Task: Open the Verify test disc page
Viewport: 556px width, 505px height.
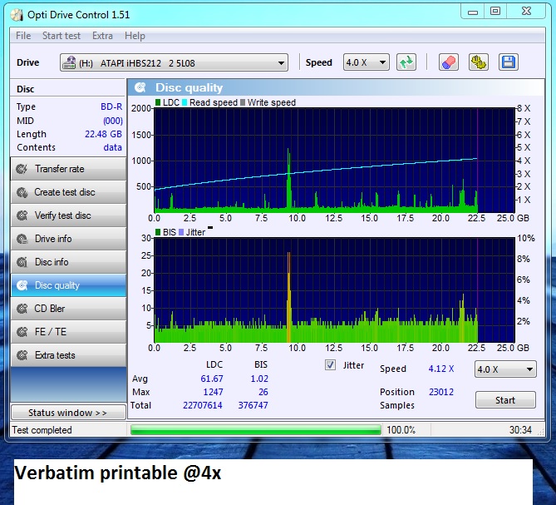Action: [x=68, y=215]
